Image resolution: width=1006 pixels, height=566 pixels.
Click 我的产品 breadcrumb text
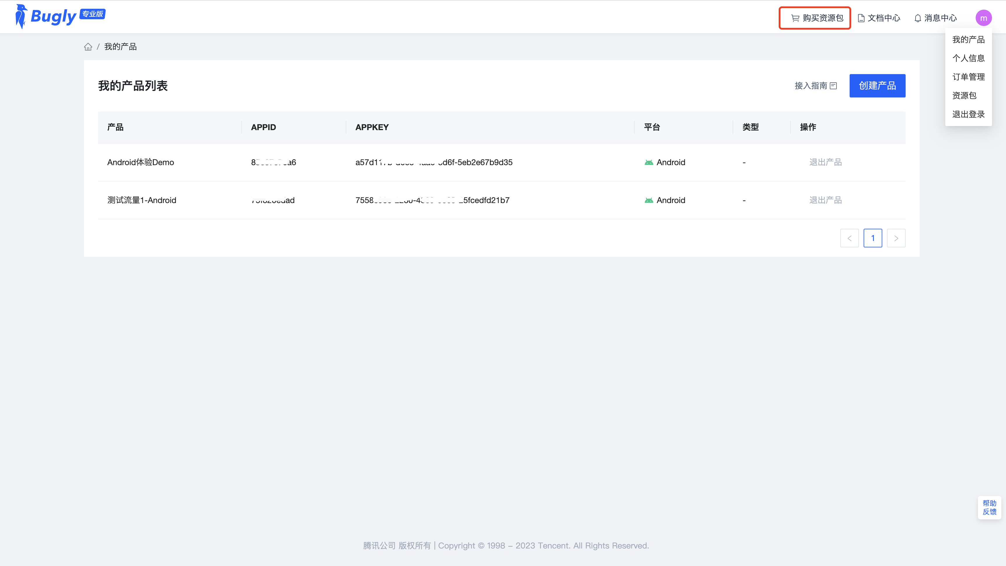point(120,47)
